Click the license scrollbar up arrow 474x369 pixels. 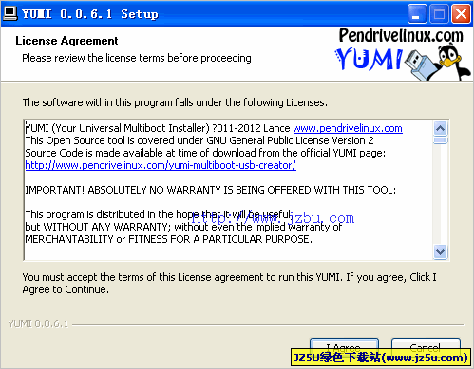coord(441,128)
